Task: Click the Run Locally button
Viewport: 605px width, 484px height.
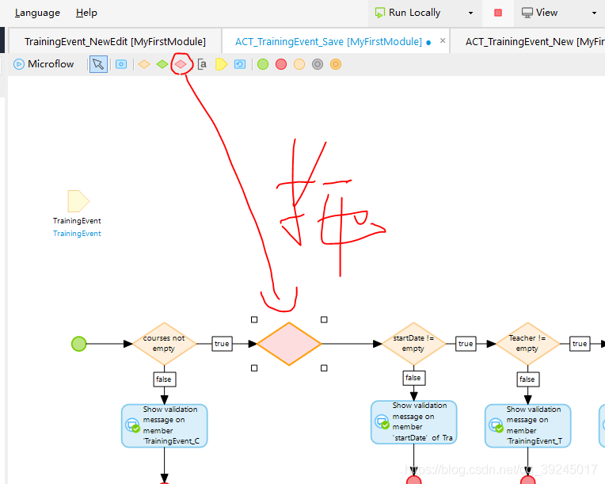Action: coord(414,13)
